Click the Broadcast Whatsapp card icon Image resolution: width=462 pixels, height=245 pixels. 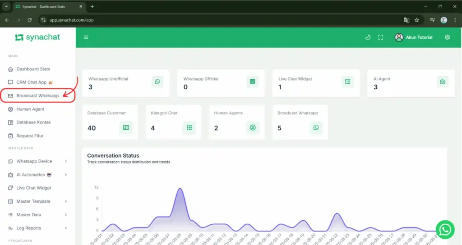pyautogui.click(x=316, y=127)
